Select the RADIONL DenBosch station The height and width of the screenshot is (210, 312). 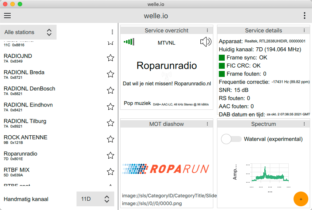tap(59, 91)
